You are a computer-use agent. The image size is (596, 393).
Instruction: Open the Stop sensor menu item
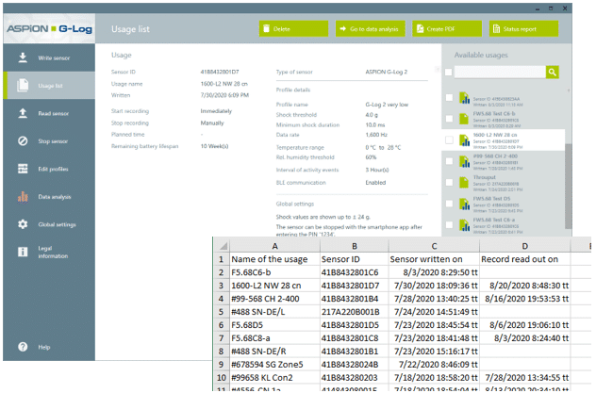pyautogui.click(x=49, y=140)
